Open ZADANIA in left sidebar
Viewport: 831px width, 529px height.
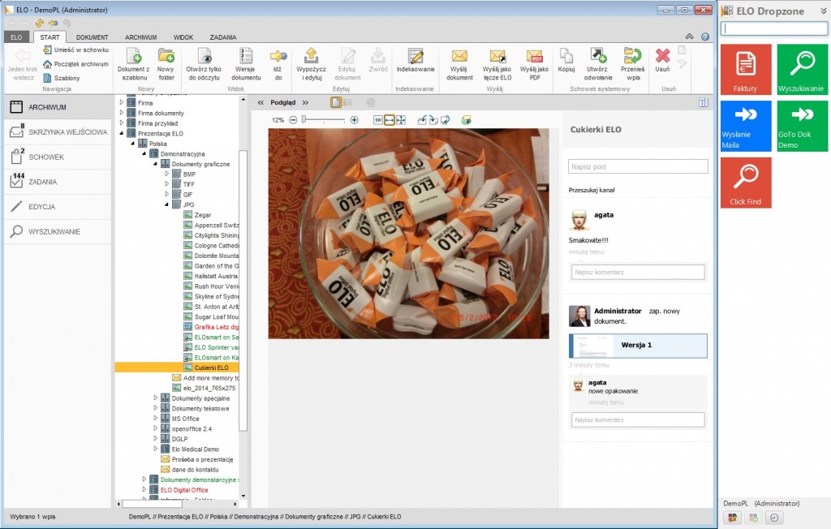click(58, 182)
